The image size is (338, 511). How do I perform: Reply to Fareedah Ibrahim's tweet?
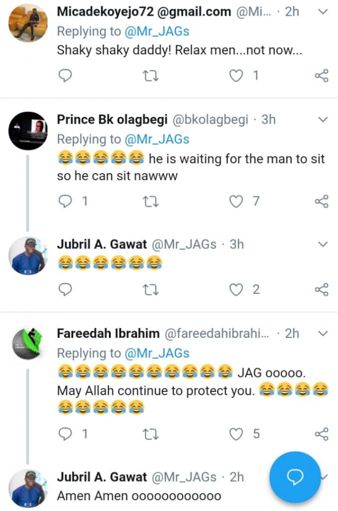[x=65, y=434]
